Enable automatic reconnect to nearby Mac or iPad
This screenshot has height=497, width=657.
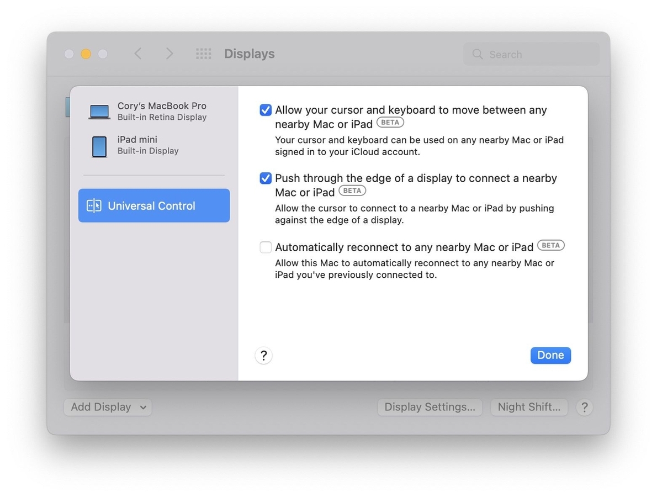click(x=266, y=247)
